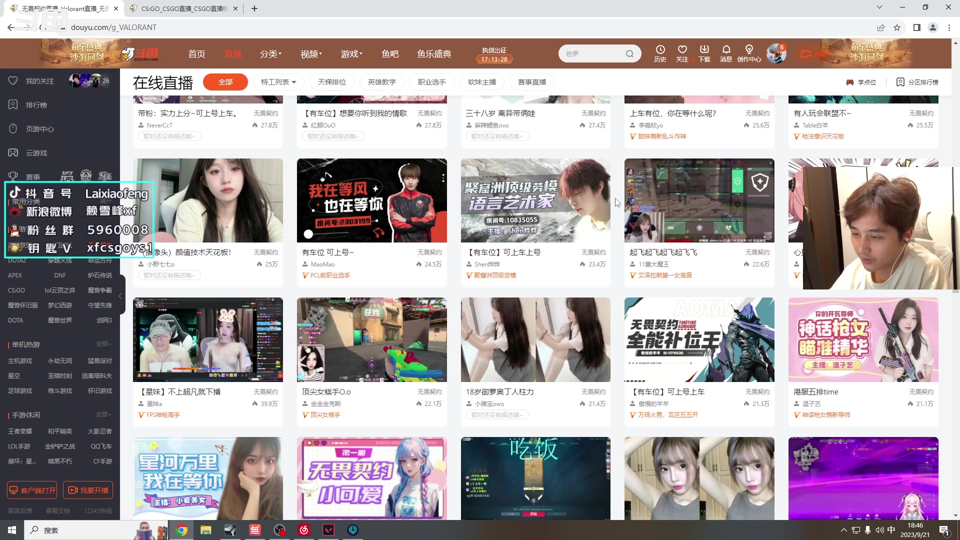Select the 职业选手 filter tab
Image resolution: width=960 pixels, height=540 pixels.
click(x=432, y=82)
